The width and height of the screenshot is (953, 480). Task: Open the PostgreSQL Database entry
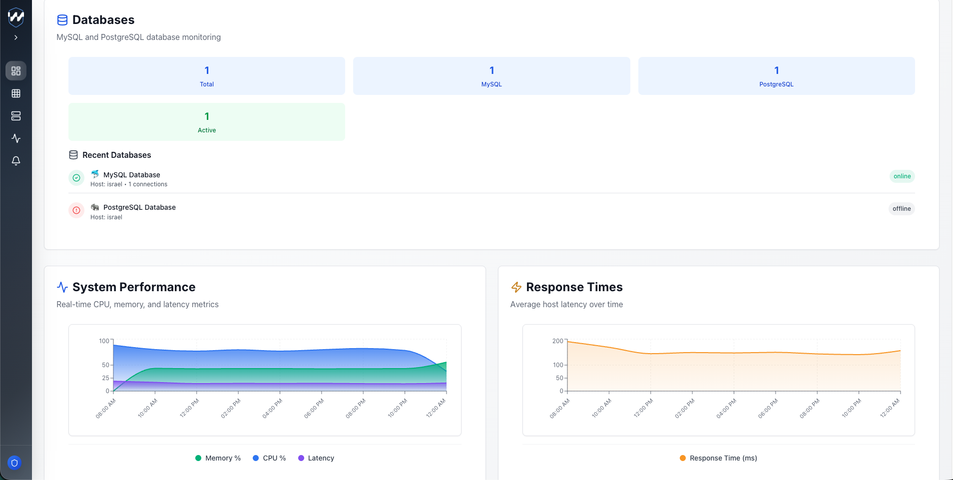139,207
